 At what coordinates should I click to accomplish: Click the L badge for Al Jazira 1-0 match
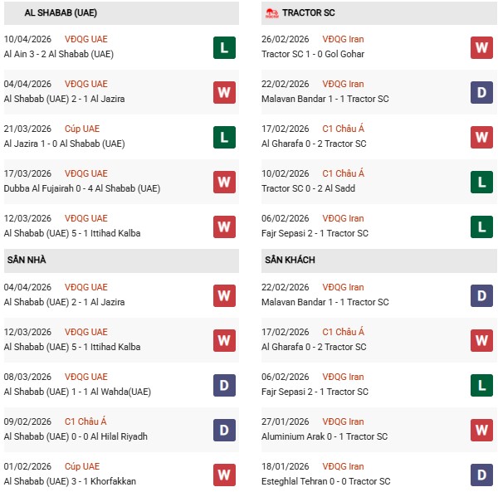224,137
